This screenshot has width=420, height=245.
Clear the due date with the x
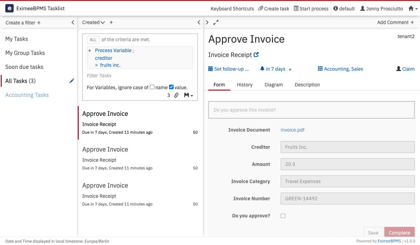[290, 69]
